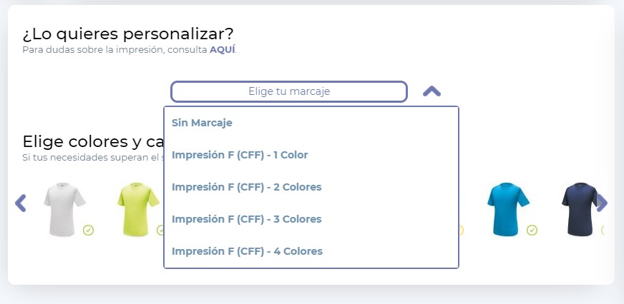
Task: Go to previous colors with left arrow
Action: pyautogui.click(x=20, y=203)
